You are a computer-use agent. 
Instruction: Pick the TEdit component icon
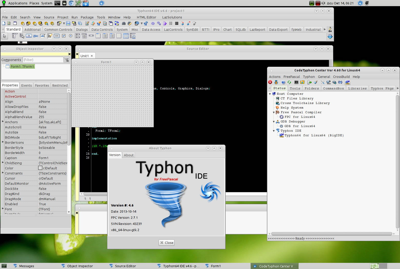pos(43,36)
